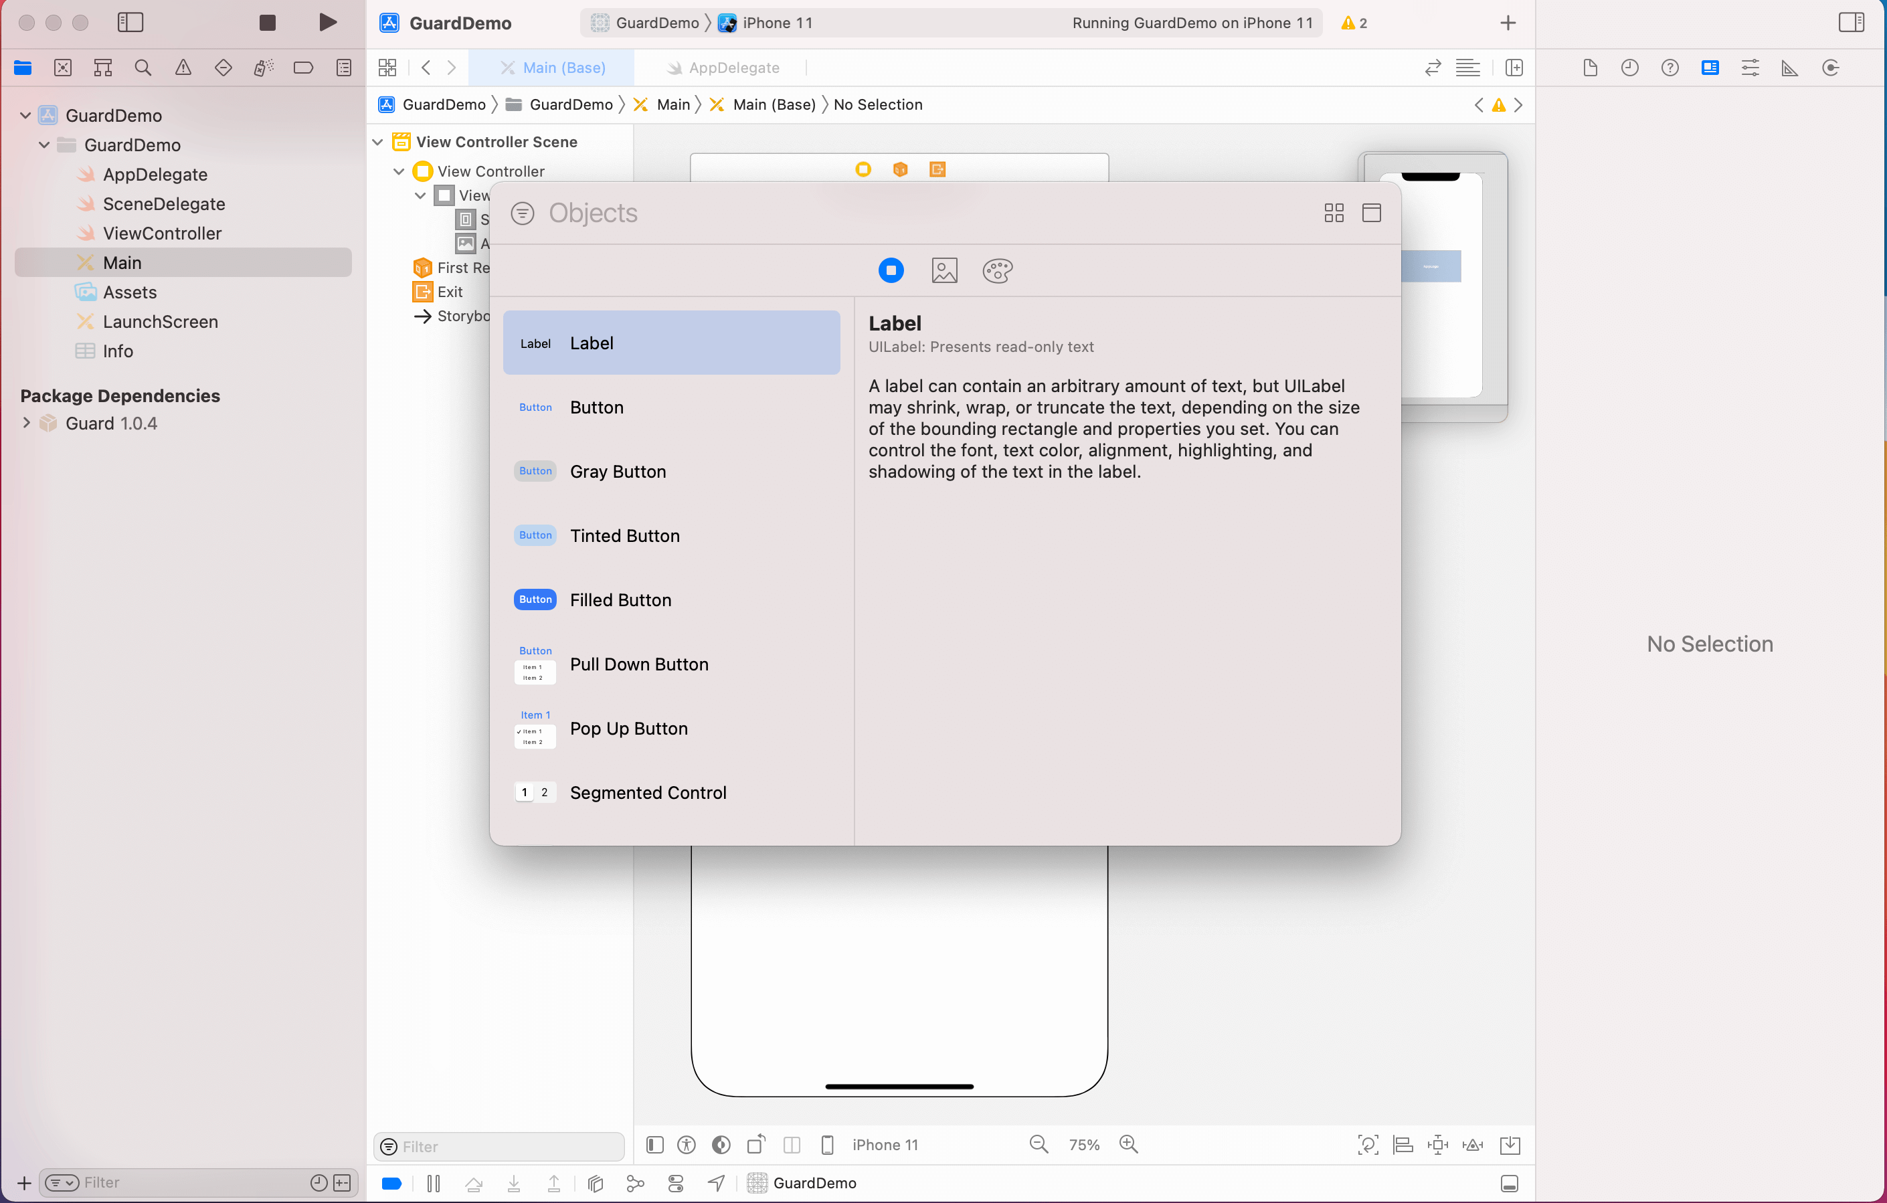
Task: Open the Issue navigator warning icon
Action: 183,68
